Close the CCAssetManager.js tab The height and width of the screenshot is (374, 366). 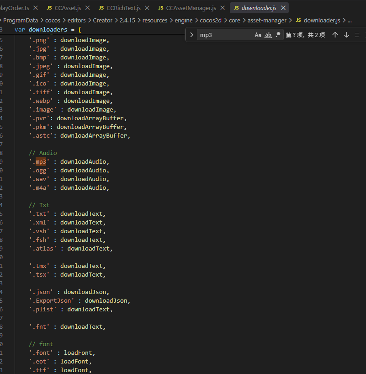(223, 8)
